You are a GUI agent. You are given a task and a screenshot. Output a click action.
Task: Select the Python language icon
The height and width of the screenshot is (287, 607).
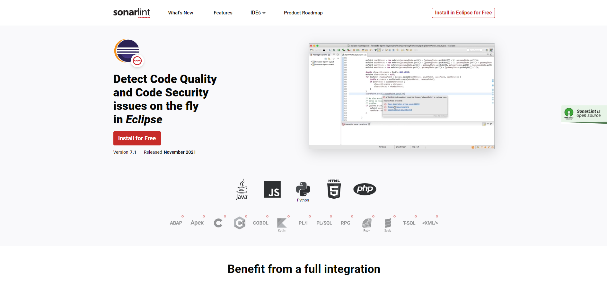(303, 192)
